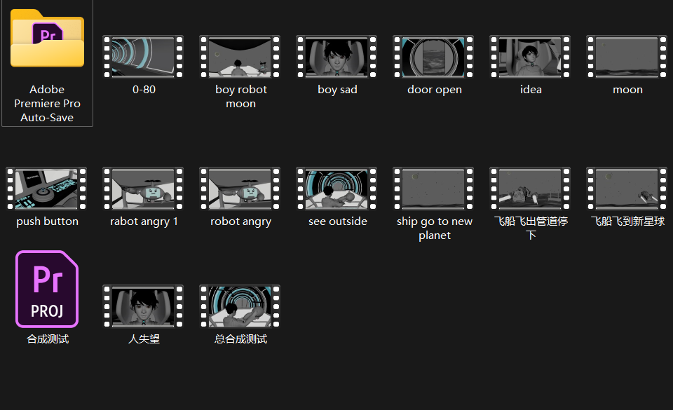Viewport: 673px width, 410px height.
Task: Select the 0-80 video file thumbnail
Action: pyautogui.click(x=143, y=57)
